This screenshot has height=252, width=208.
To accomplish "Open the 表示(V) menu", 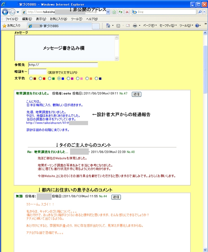I will coord(41,19).
